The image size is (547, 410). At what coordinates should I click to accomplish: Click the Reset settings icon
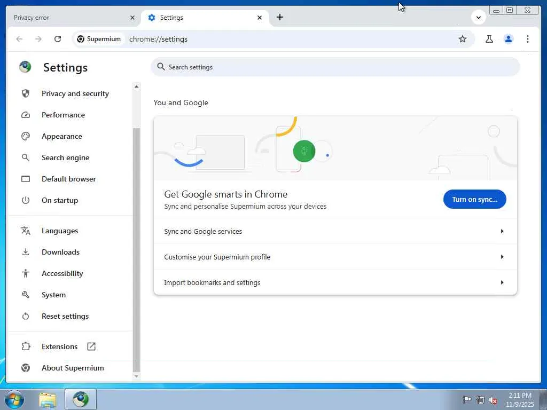pos(26,316)
